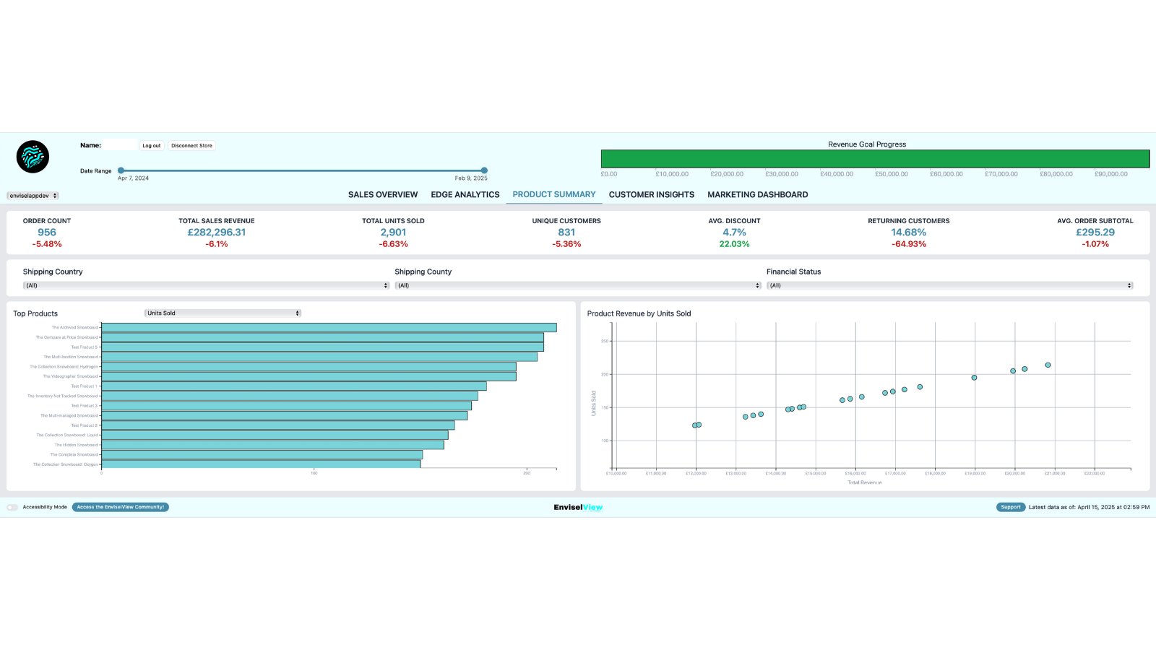Click the Returning Customers value 14.68%

tap(908, 232)
